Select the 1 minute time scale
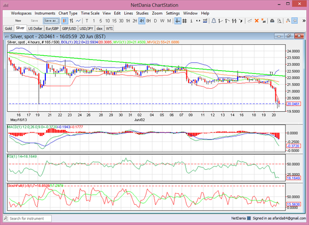The width and height of the screenshot is (309, 225). 94,21
